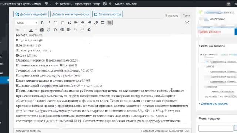The image size is (237, 133).
Task: Insert a bulleted list
Action: pos(56,23)
